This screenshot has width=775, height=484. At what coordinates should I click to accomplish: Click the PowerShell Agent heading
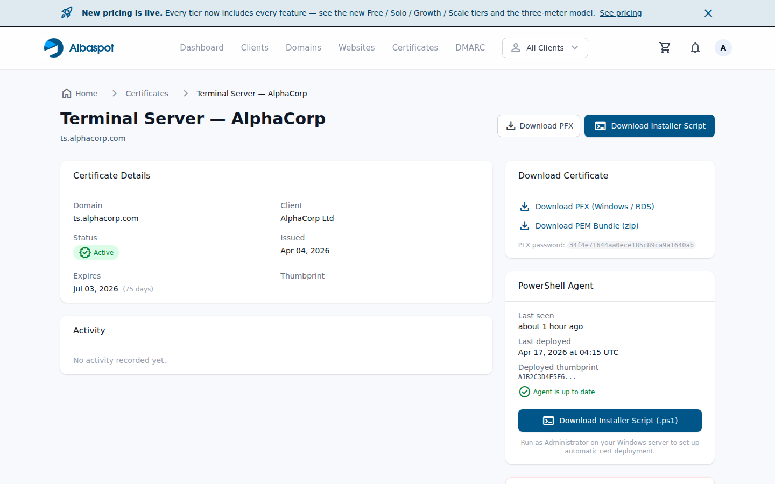tap(556, 286)
